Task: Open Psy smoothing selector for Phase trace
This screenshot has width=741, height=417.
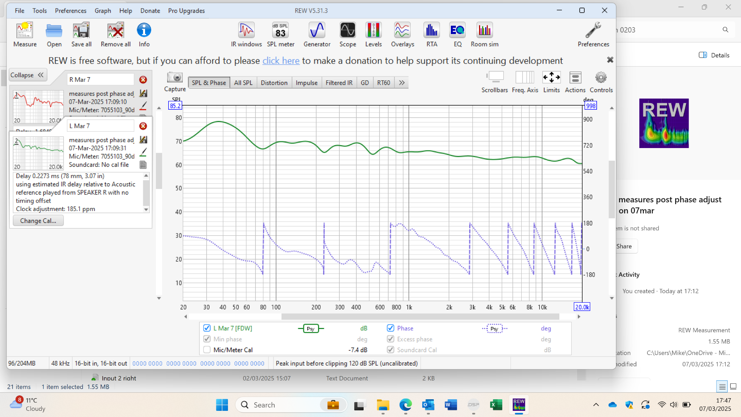Action: point(495,329)
